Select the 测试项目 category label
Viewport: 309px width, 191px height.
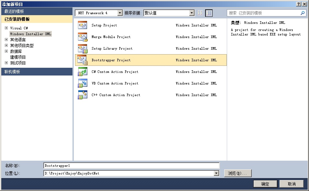click(x=18, y=63)
